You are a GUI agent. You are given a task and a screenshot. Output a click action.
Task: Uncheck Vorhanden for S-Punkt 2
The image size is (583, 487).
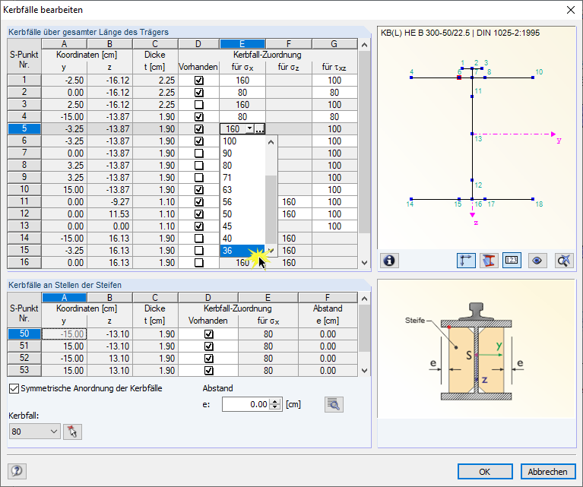point(199,93)
